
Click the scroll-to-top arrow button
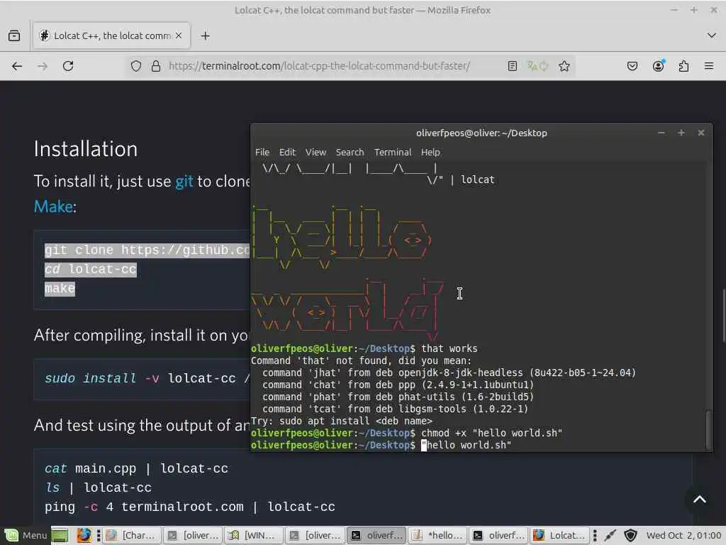pyautogui.click(x=700, y=499)
